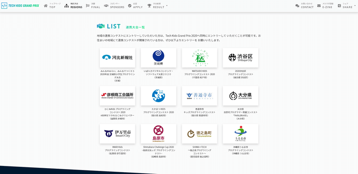Click the handshake icon beside SPONSORS
The image size is (358, 174).
pyautogui.click(x=106, y=6)
